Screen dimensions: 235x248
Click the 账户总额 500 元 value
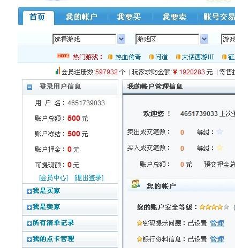78,119
